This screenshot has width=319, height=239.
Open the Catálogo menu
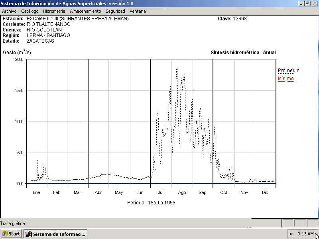[x=30, y=11]
